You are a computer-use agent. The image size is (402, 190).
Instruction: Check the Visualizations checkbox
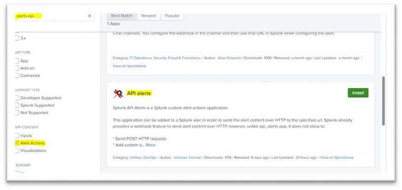pyautogui.click(x=17, y=150)
